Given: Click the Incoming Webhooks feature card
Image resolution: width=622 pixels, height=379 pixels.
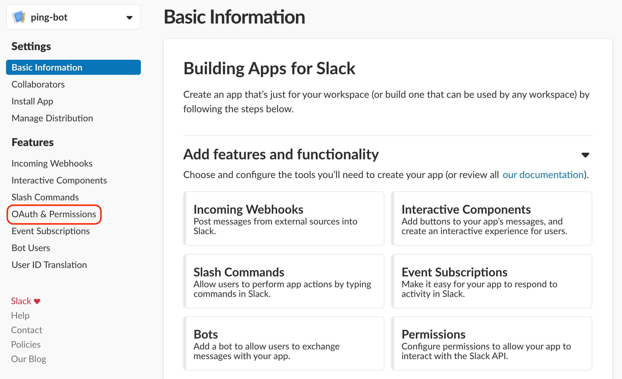Looking at the screenshot, I should pos(283,218).
